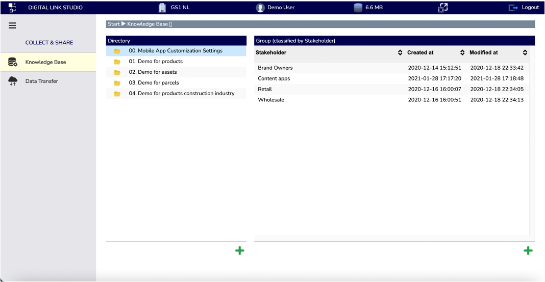Click folder icon of Demo for assets
The height and width of the screenshot is (282, 545).
click(x=117, y=72)
